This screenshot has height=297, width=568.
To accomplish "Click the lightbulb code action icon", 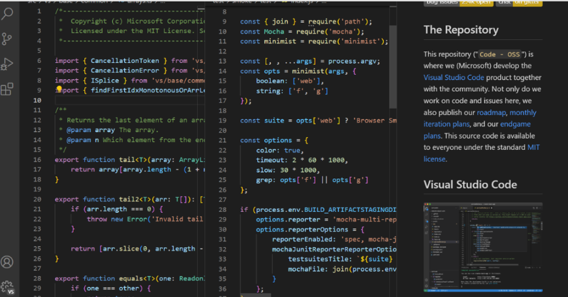I will [59, 91].
